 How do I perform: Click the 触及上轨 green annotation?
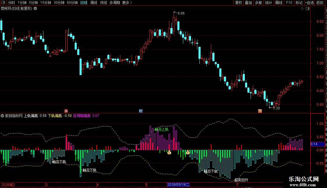pyautogui.click(x=162, y=130)
